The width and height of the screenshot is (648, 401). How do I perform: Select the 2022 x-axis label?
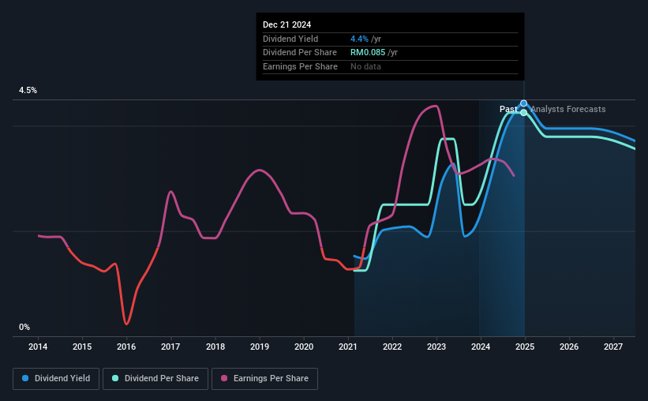(392, 347)
